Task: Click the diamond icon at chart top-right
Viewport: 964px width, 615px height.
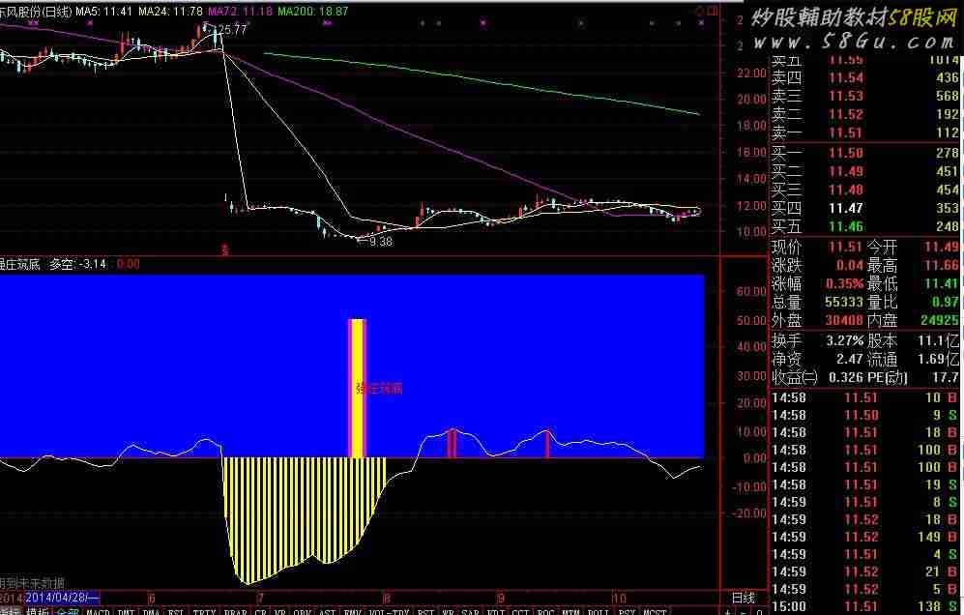Action: [x=699, y=11]
